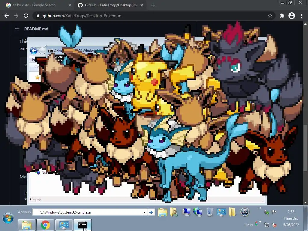This screenshot has height=231, width=308.
Task: Open the Control Panel icon in the desktop toolbar
Action: 221,212
